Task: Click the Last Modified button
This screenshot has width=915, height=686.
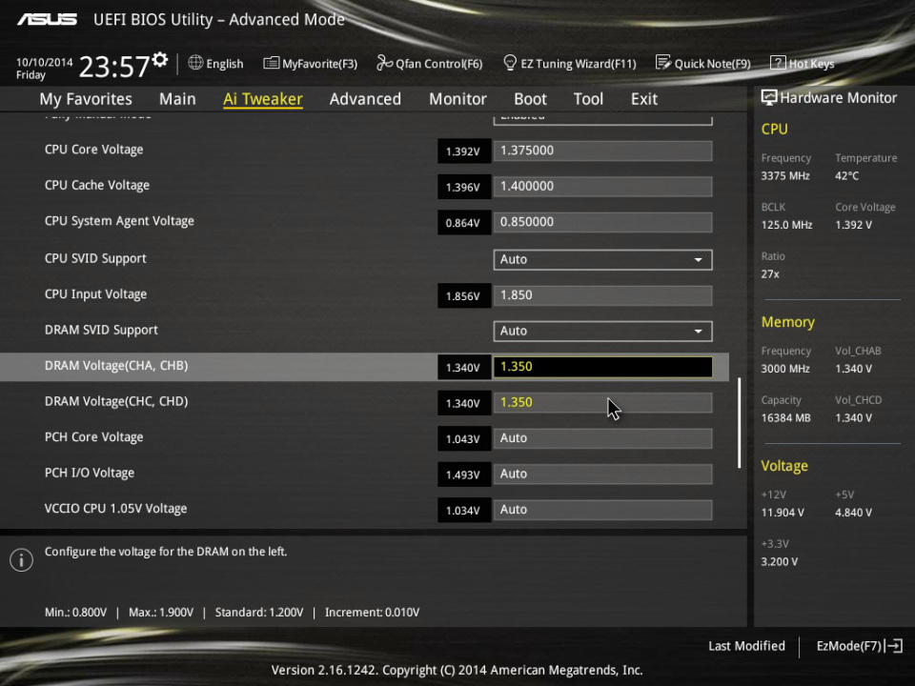Action: [x=746, y=646]
